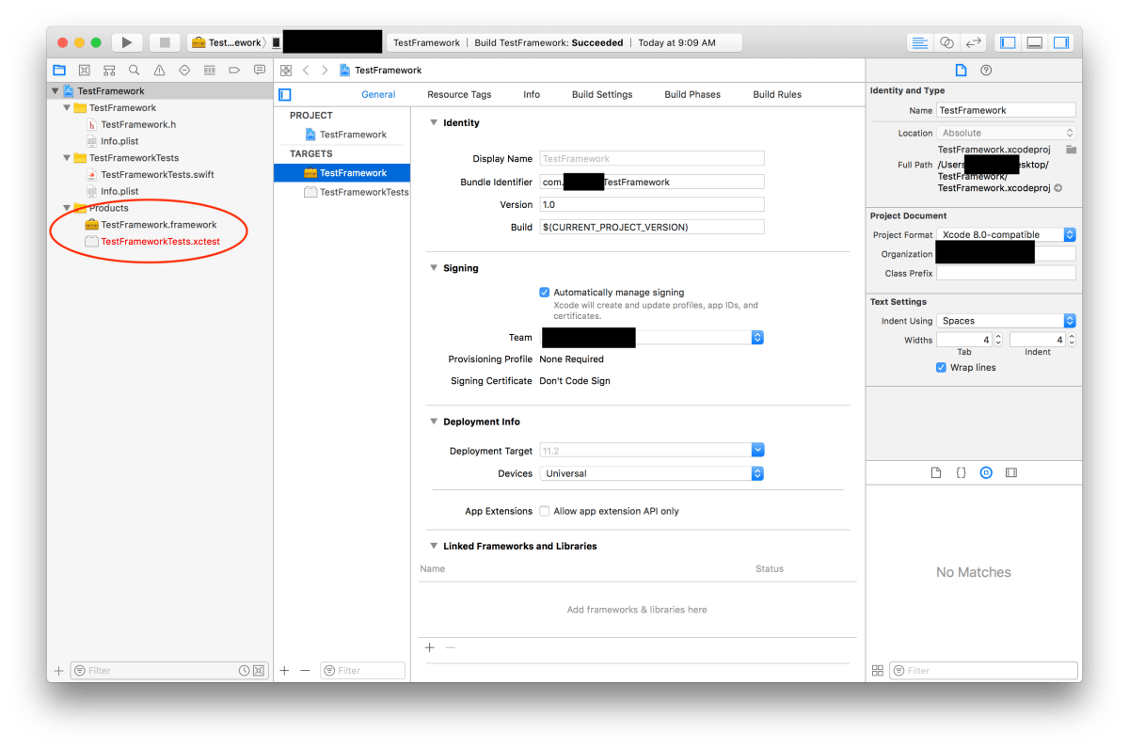Image resolution: width=1129 pixels, height=749 pixels.
Task: Show the Media library
Action: point(1011,472)
